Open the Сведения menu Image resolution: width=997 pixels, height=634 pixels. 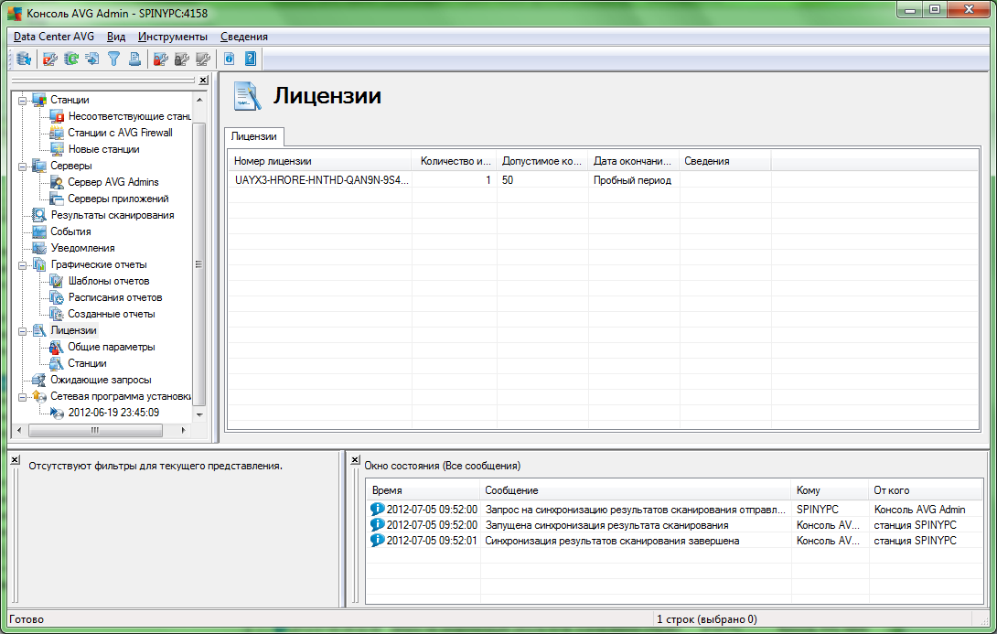tap(244, 37)
